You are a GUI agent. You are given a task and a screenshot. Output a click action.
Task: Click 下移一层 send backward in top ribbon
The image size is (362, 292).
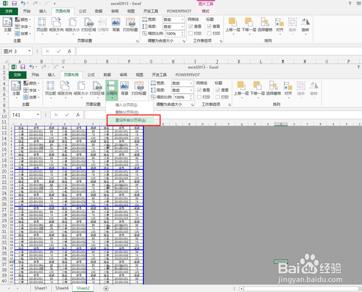[x=249, y=26]
